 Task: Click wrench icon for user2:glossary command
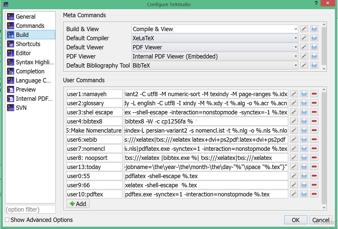click(294, 103)
